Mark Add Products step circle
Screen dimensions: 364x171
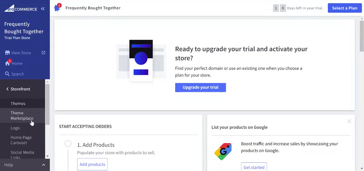[x=68, y=144]
